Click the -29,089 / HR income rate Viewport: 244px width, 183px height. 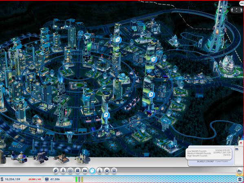[35, 179]
